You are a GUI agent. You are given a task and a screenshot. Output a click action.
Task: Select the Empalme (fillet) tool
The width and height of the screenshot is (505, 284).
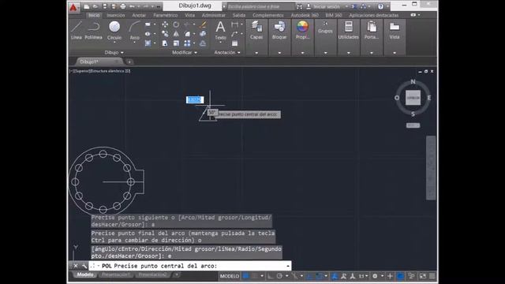point(187,34)
